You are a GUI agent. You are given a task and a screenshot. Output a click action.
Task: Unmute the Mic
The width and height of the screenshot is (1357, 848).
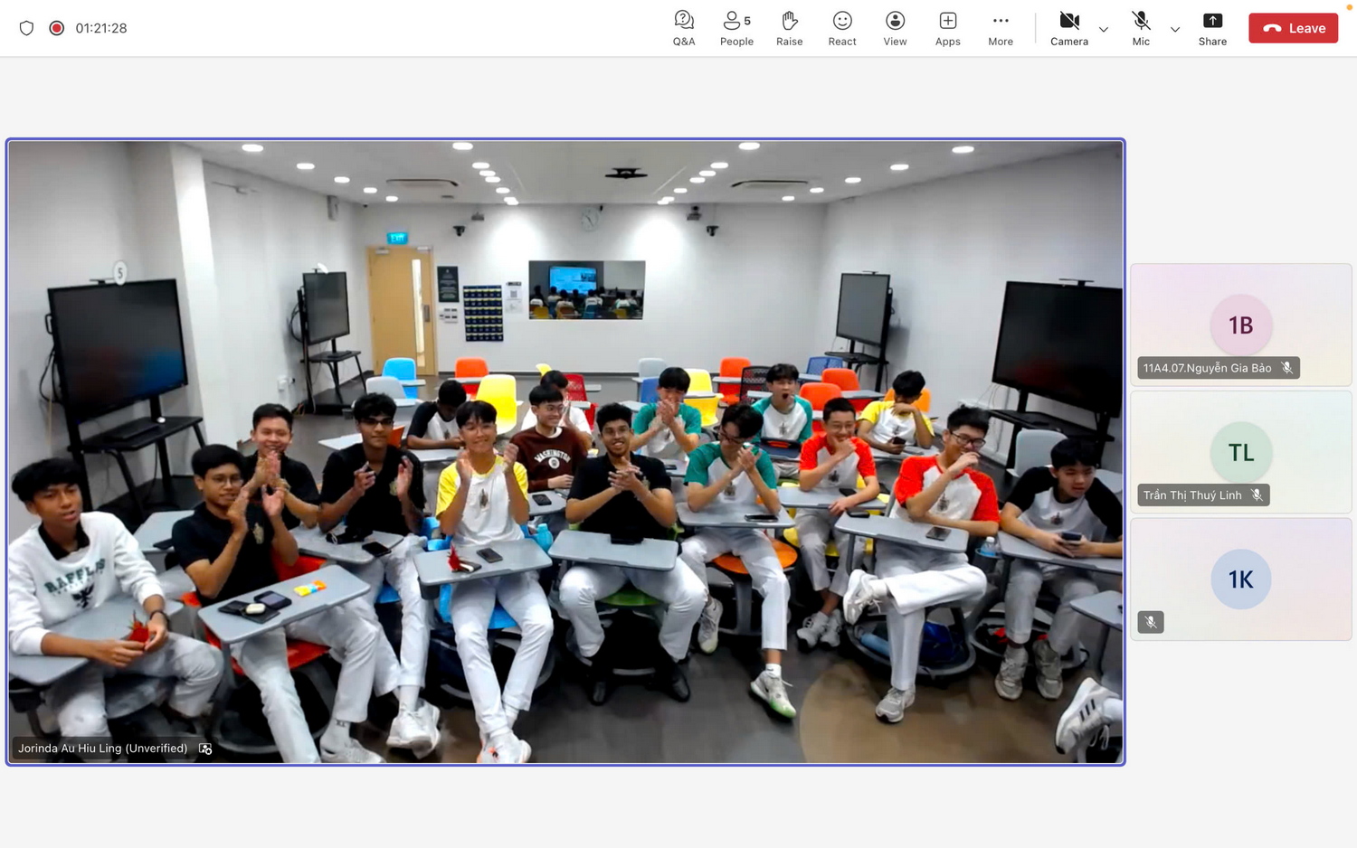click(x=1141, y=28)
